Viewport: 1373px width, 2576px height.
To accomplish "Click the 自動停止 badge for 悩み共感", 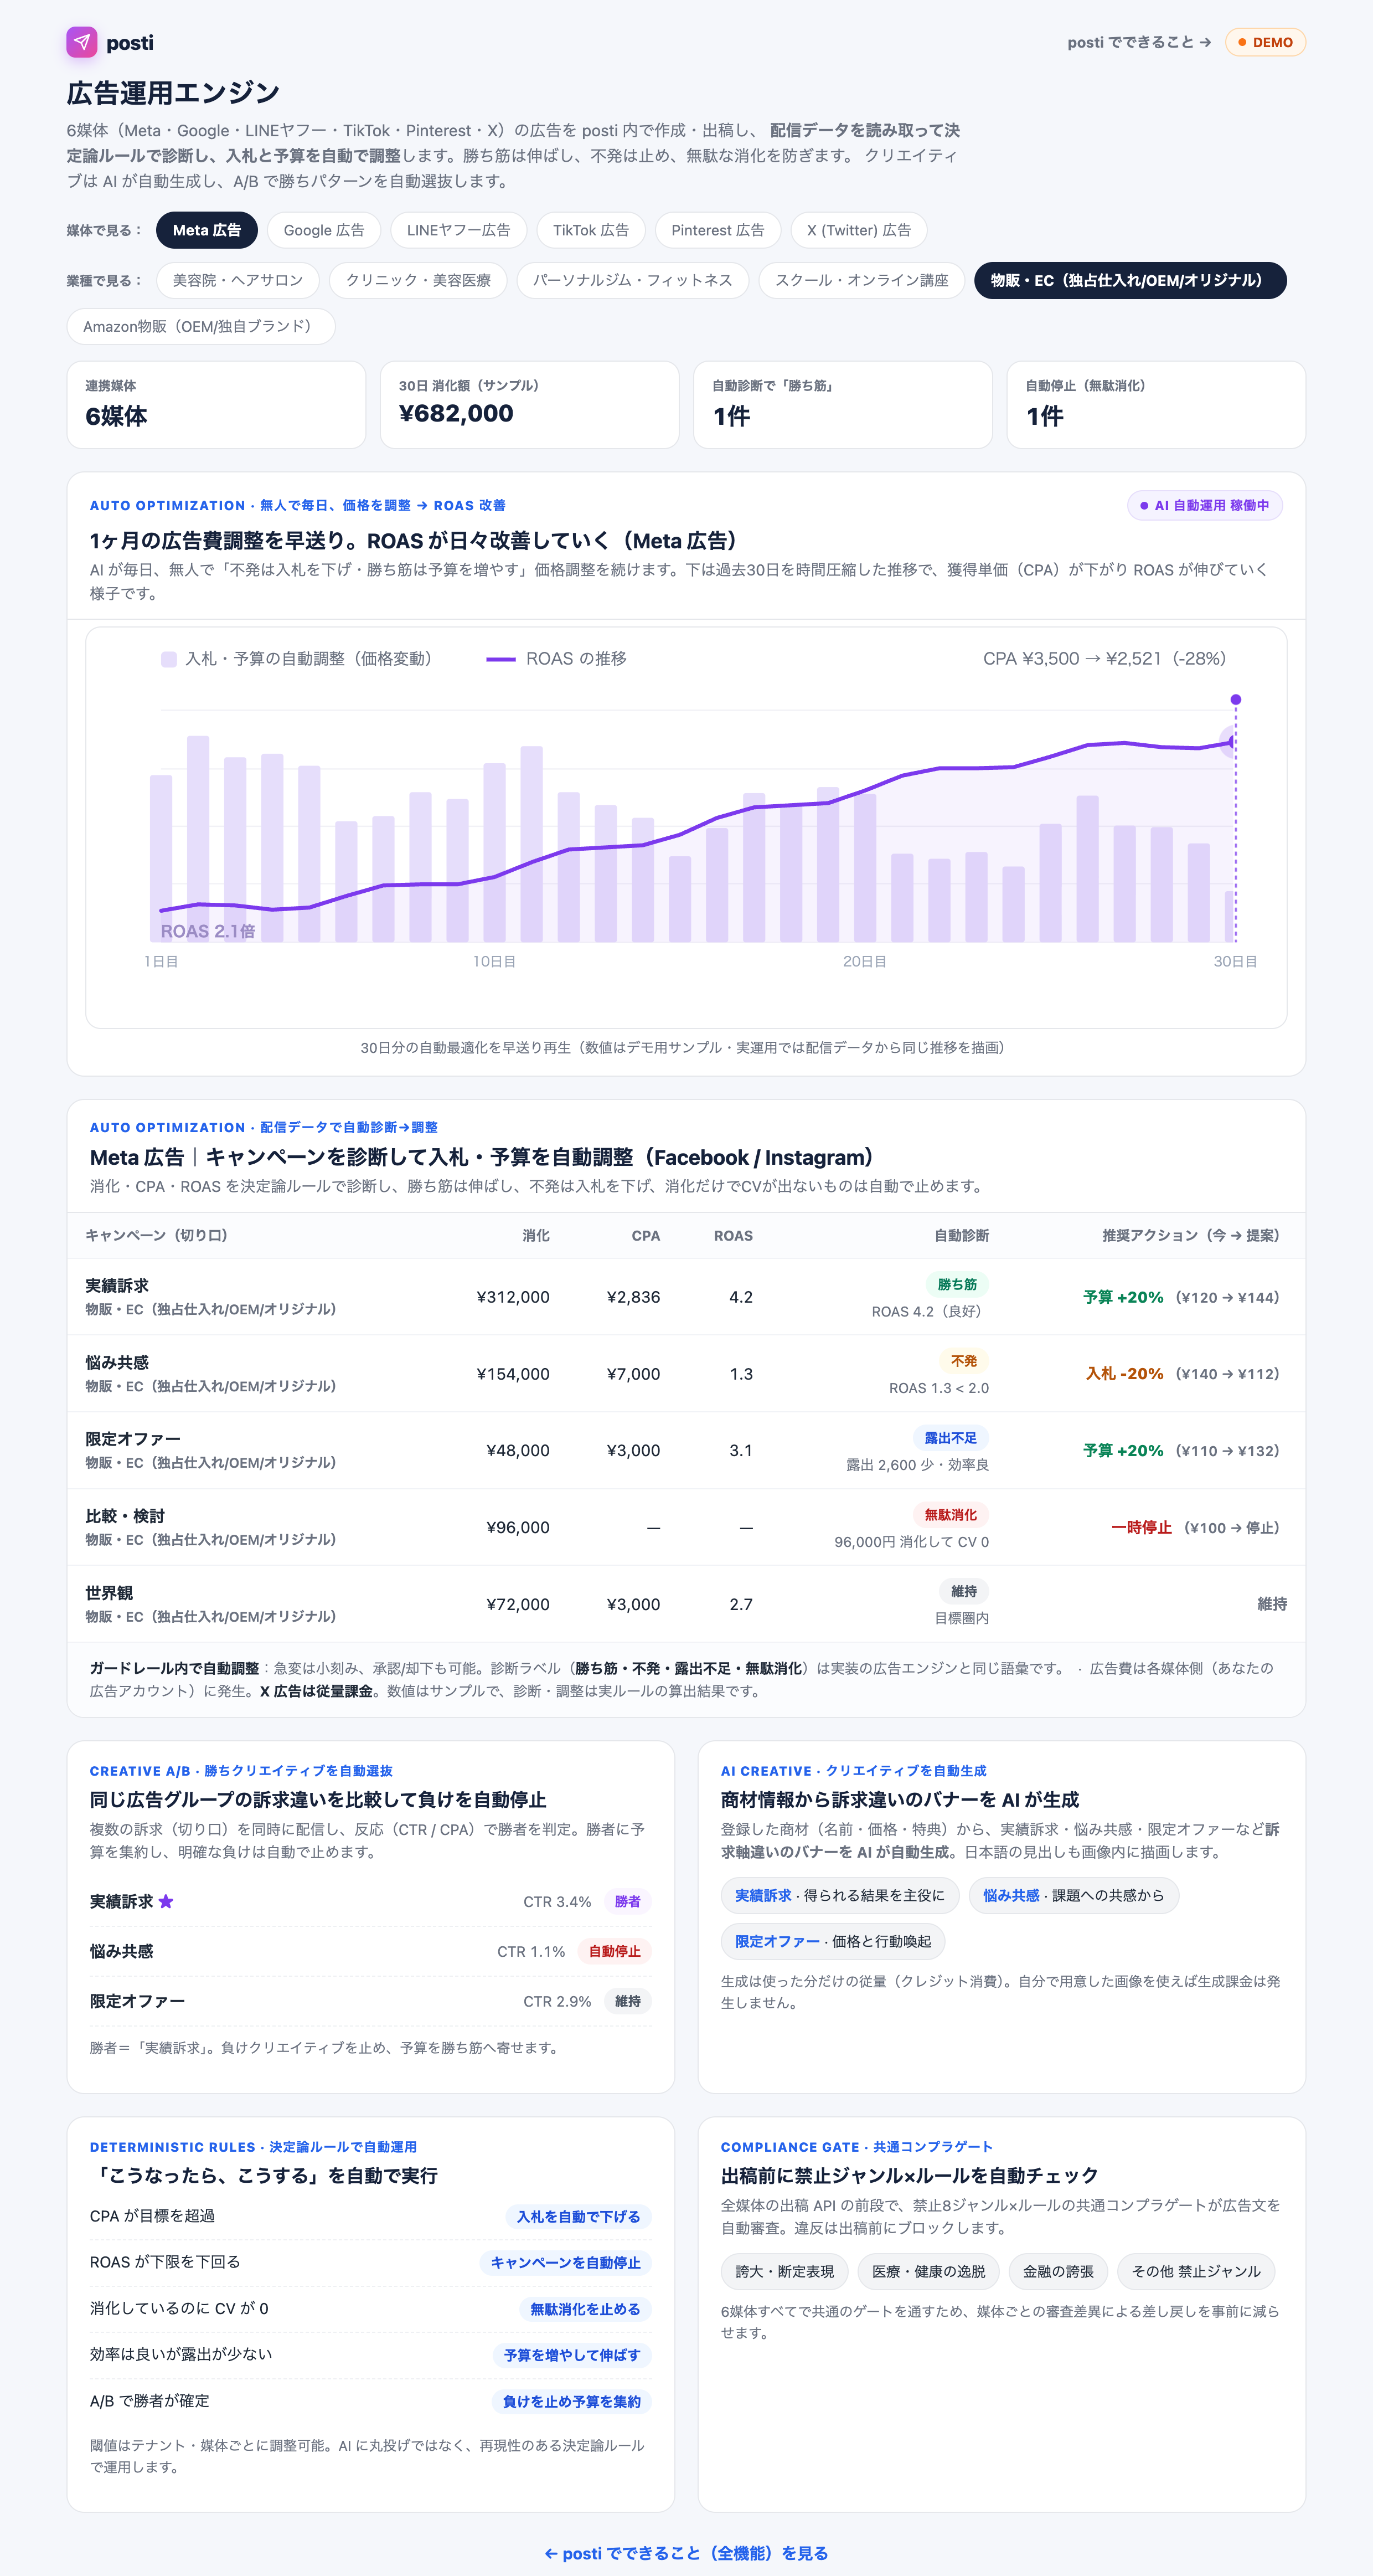I will click(x=615, y=1951).
